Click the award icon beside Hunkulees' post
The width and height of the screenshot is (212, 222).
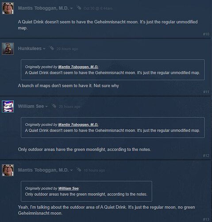[52, 48]
